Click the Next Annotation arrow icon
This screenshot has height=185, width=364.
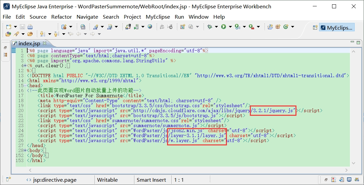pyautogui.click(x=43, y=34)
